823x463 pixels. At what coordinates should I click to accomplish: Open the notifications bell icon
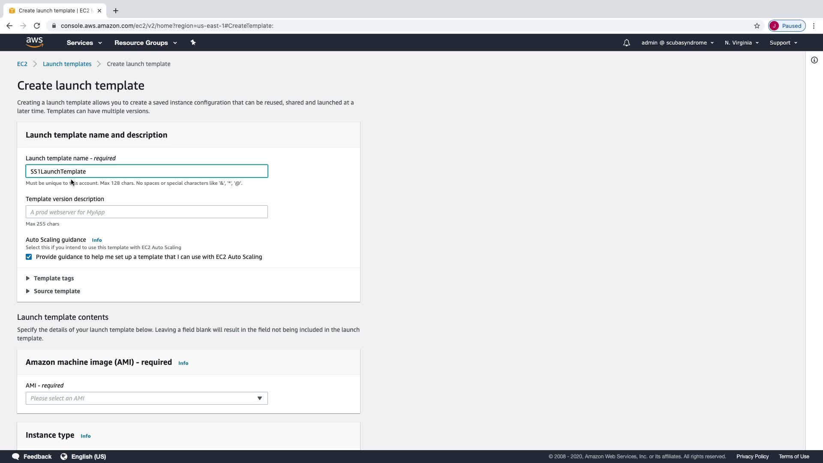[626, 43]
